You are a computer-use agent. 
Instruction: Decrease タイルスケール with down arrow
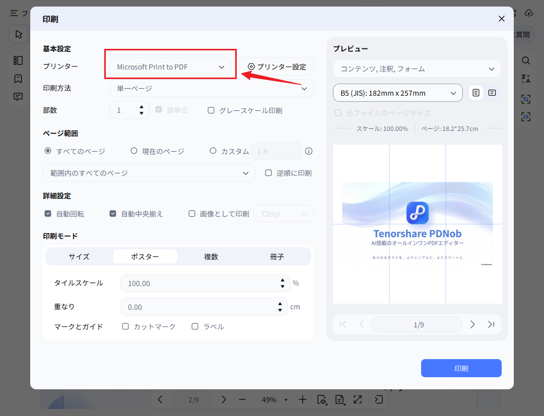tap(283, 286)
